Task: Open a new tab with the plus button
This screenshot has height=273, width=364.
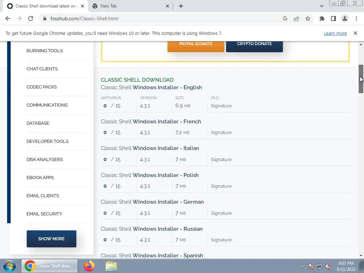Action: pos(181,6)
